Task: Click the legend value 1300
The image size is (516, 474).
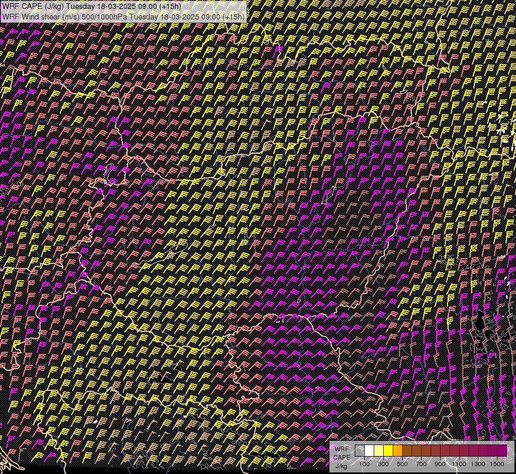Action: pyautogui.click(x=478, y=464)
